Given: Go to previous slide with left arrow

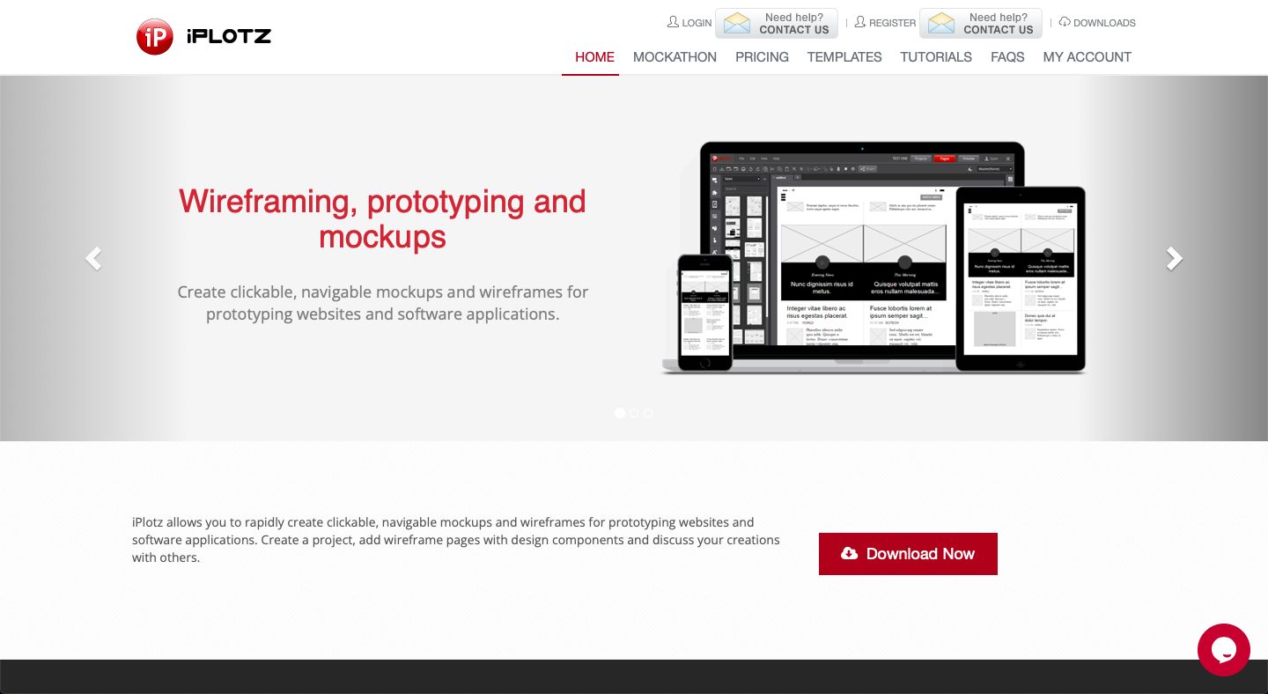Looking at the screenshot, I should coord(93,258).
